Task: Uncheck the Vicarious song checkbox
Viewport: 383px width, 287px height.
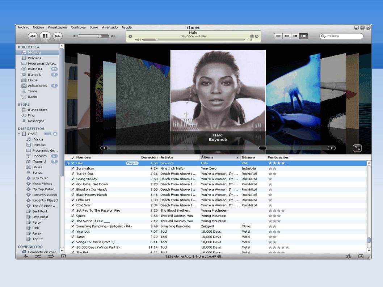Action: tap(72, 231)
